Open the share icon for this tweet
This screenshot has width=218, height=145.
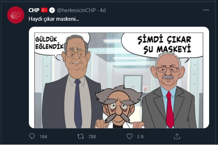coord(177,136)
